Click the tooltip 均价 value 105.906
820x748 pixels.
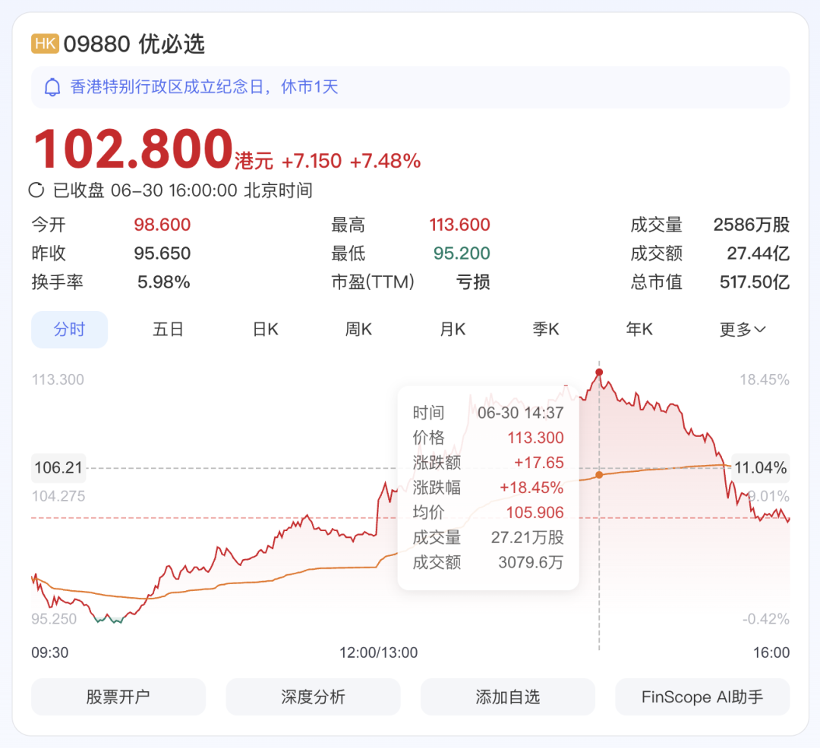(535, 512)
